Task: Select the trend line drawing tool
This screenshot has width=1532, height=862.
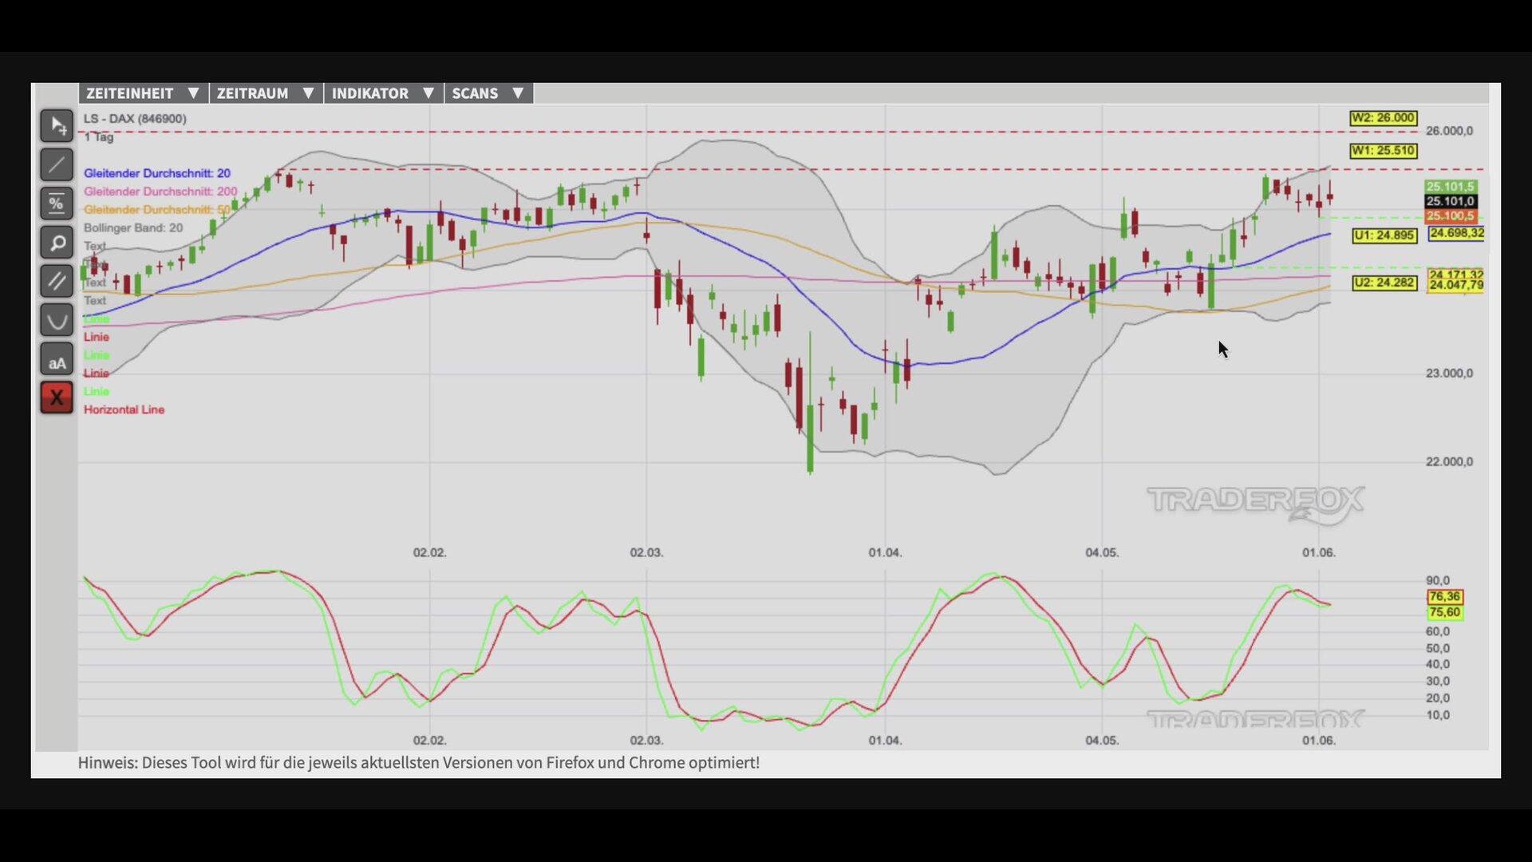Action: pos(57,165)
